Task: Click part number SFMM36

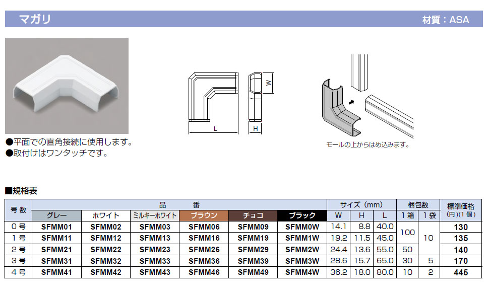Action: (204, 261)
